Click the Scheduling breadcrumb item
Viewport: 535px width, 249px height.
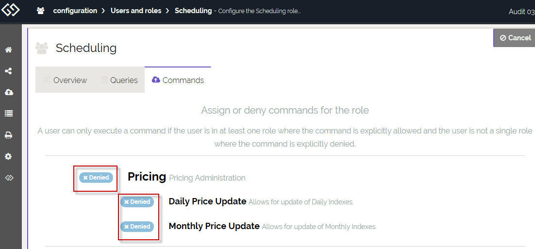[x=193, y=11]
